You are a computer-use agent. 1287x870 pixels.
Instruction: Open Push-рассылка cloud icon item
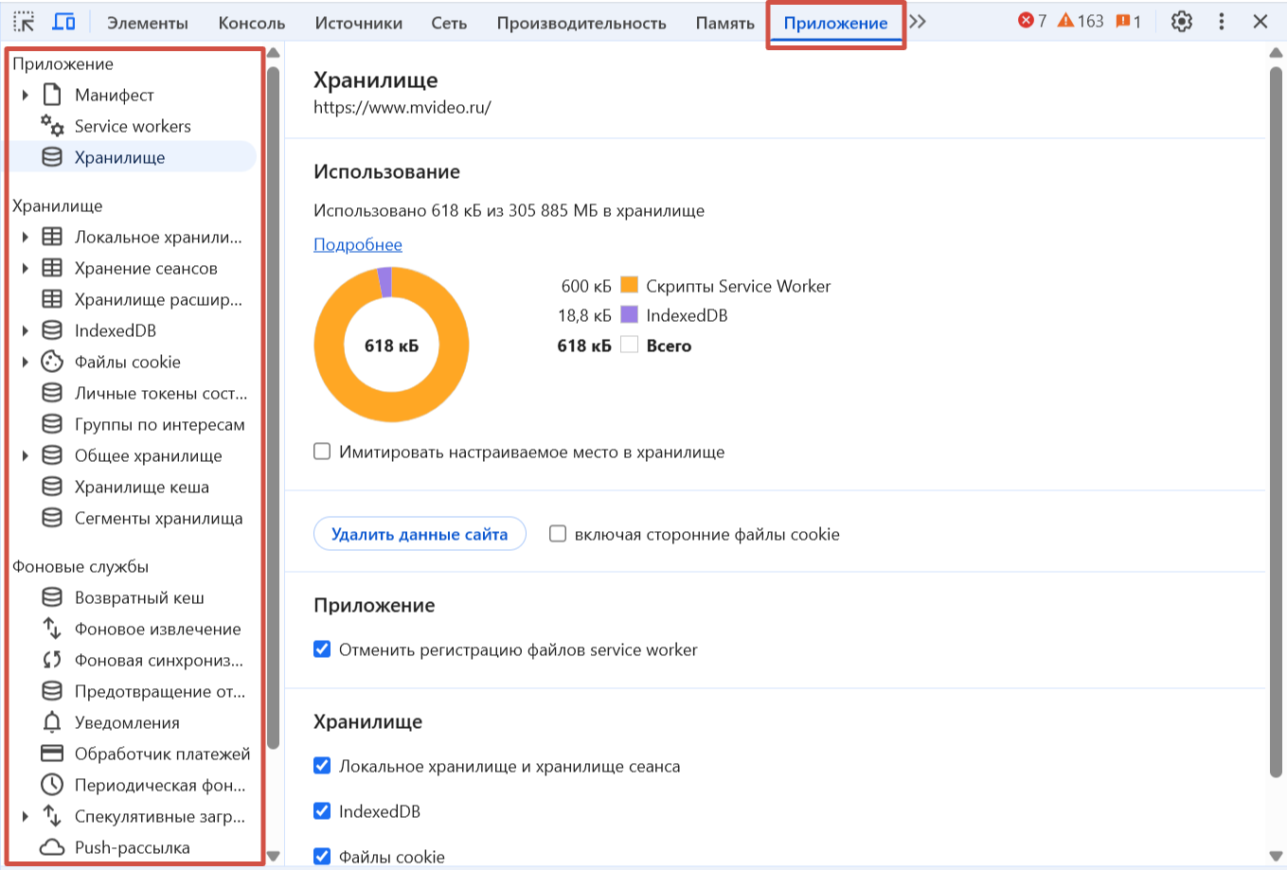pyautogui.click(x=52, y=847)
